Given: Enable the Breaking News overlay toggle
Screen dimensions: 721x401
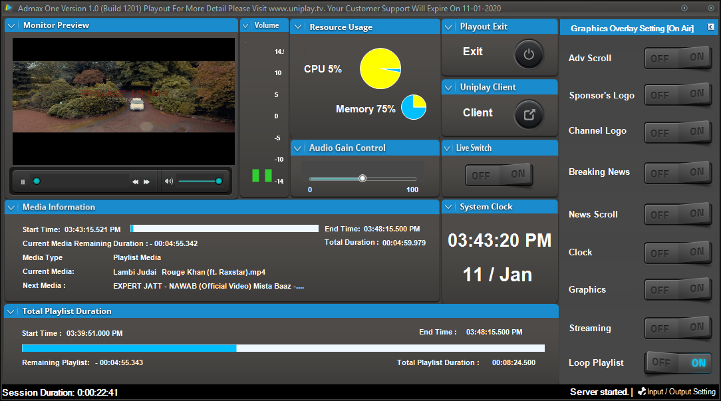Looking at the screenshot, I should pyautogui.click(x=696, y=172).
